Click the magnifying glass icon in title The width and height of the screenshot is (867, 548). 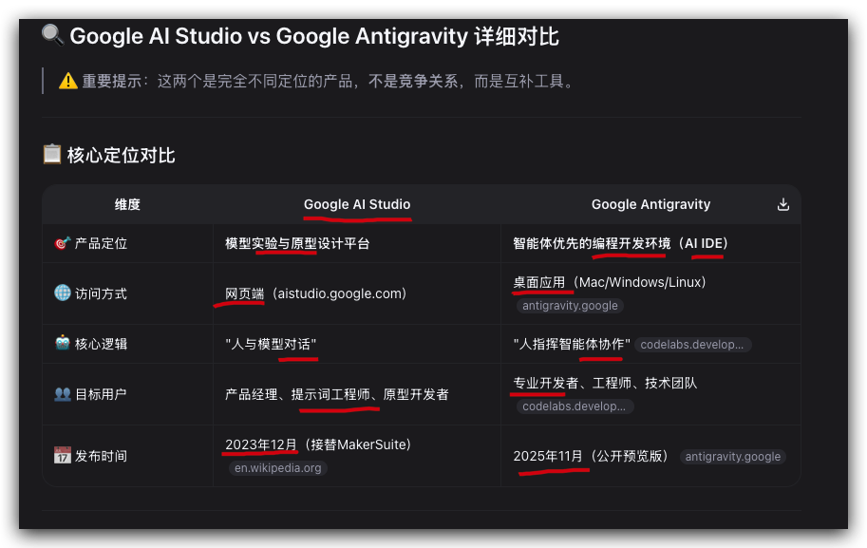pos(52,35)
